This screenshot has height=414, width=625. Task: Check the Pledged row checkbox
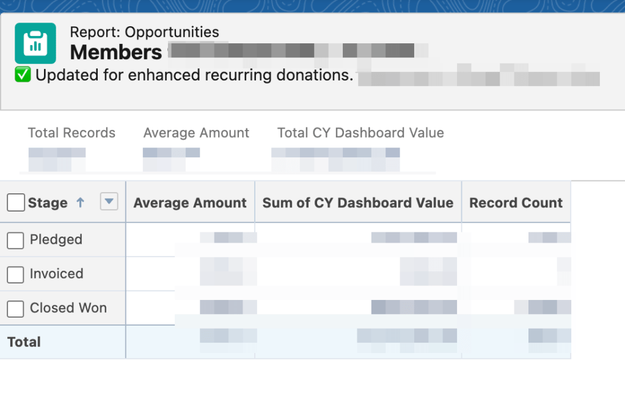(x=16, y=240)
